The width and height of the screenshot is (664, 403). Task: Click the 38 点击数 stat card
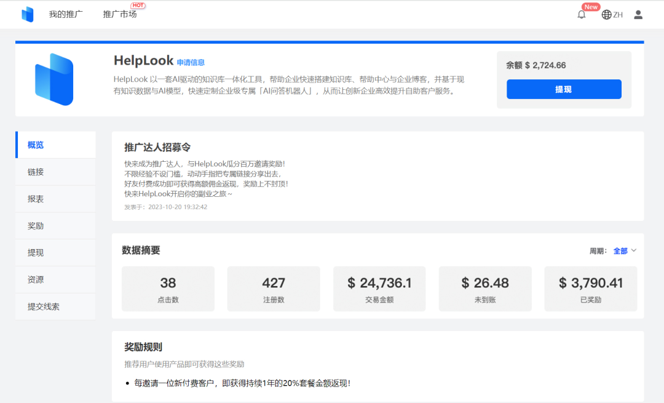(168, 289)
